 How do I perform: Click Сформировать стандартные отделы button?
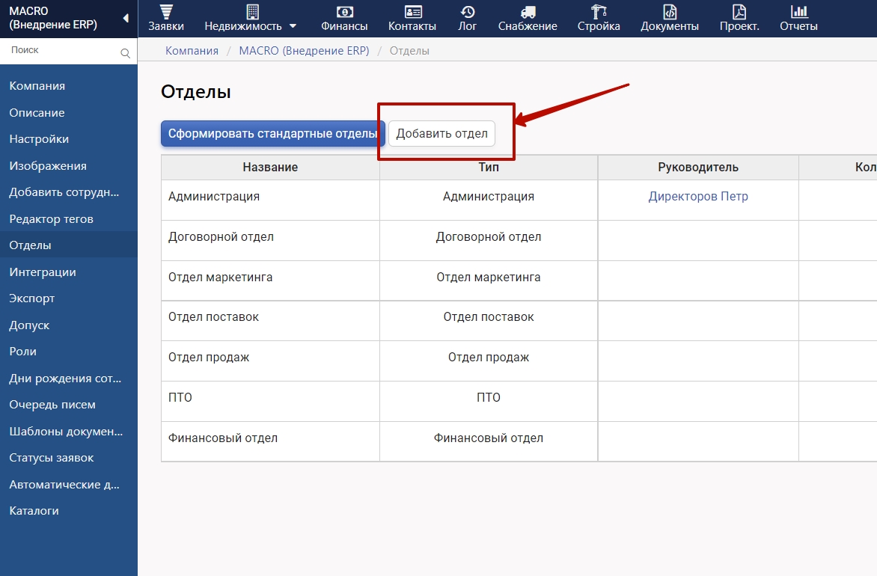coord(272,134)
